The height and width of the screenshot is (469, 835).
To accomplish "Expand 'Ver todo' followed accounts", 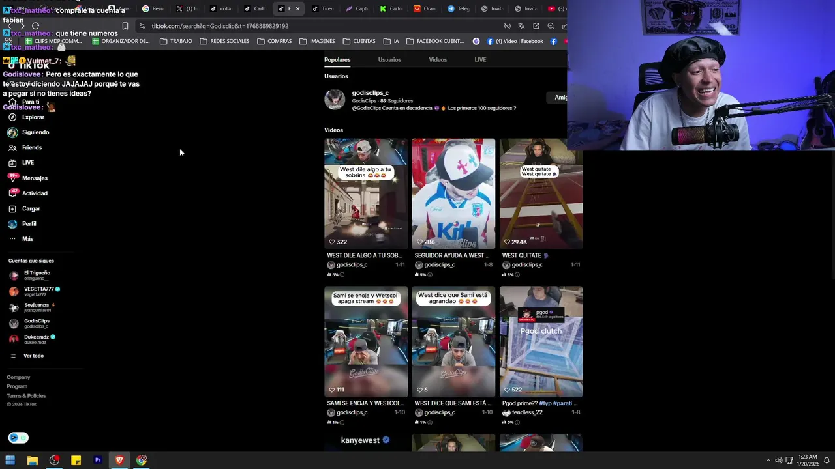I will tap(27, 356).
